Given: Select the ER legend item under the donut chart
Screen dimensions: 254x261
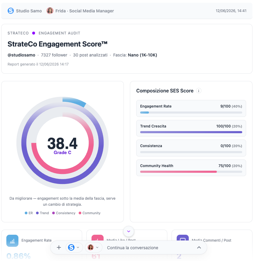Looking at the screenshot, I should coord(29,213).
